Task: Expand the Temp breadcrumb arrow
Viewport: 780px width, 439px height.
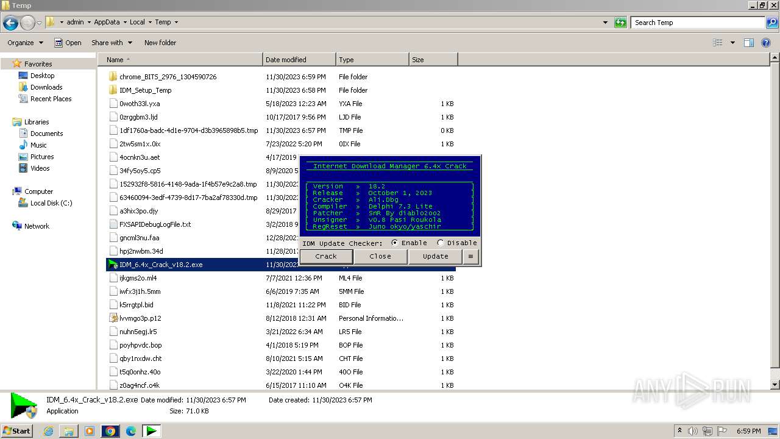Action: click(176, 23)
